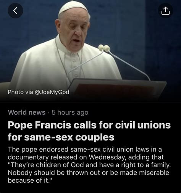The image size is (181, 193).
Task: Click the summary line starting 'The pope endorsed'
Action: [85, 150]
